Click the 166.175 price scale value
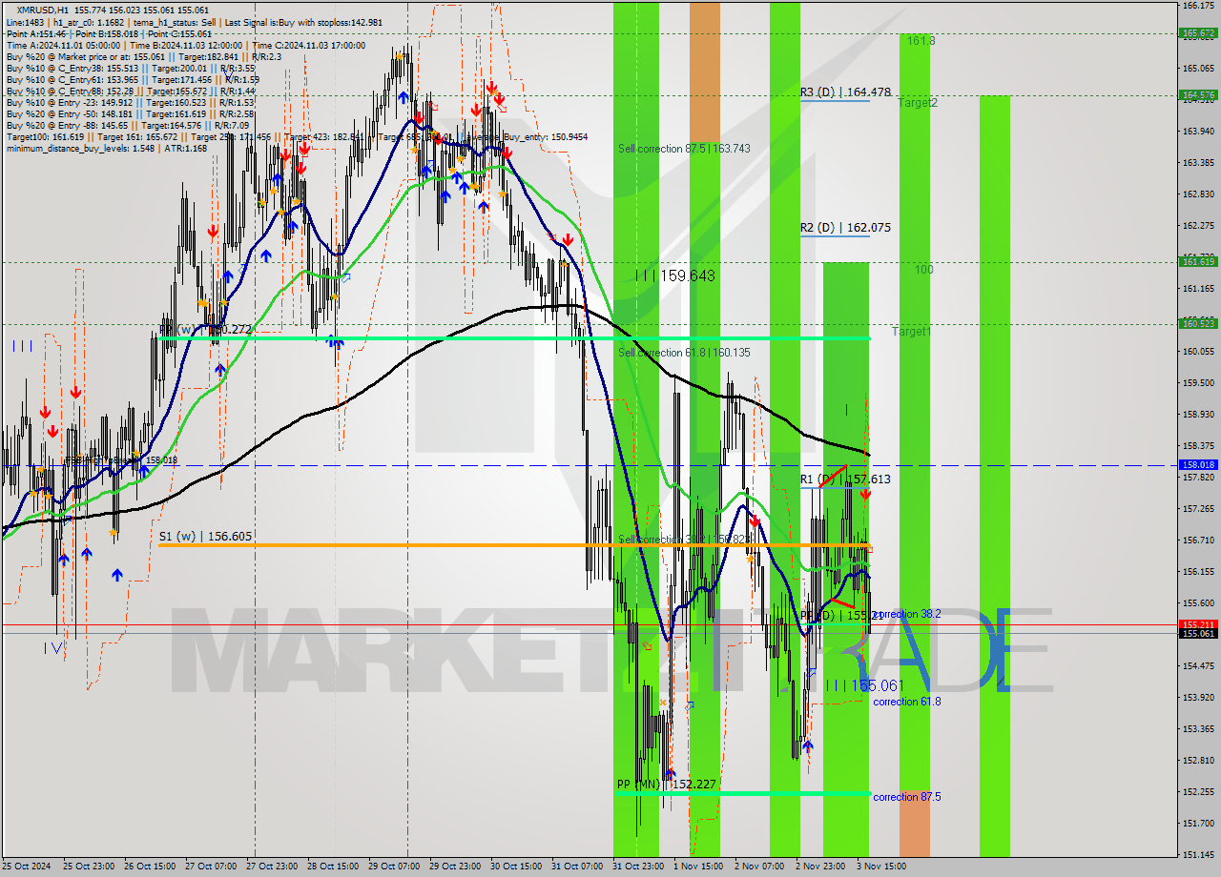 [1198, 6]
